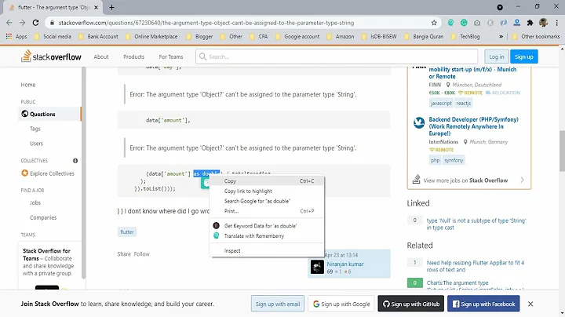
Task: Open Jobs in the sidebar
Action: pyautogui.click(x=35, y=202)
